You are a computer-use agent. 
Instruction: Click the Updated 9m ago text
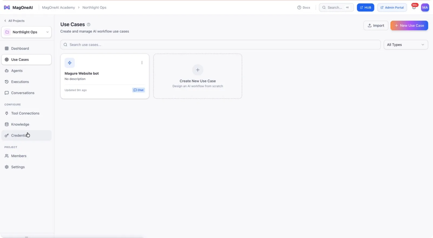[76, 90]
